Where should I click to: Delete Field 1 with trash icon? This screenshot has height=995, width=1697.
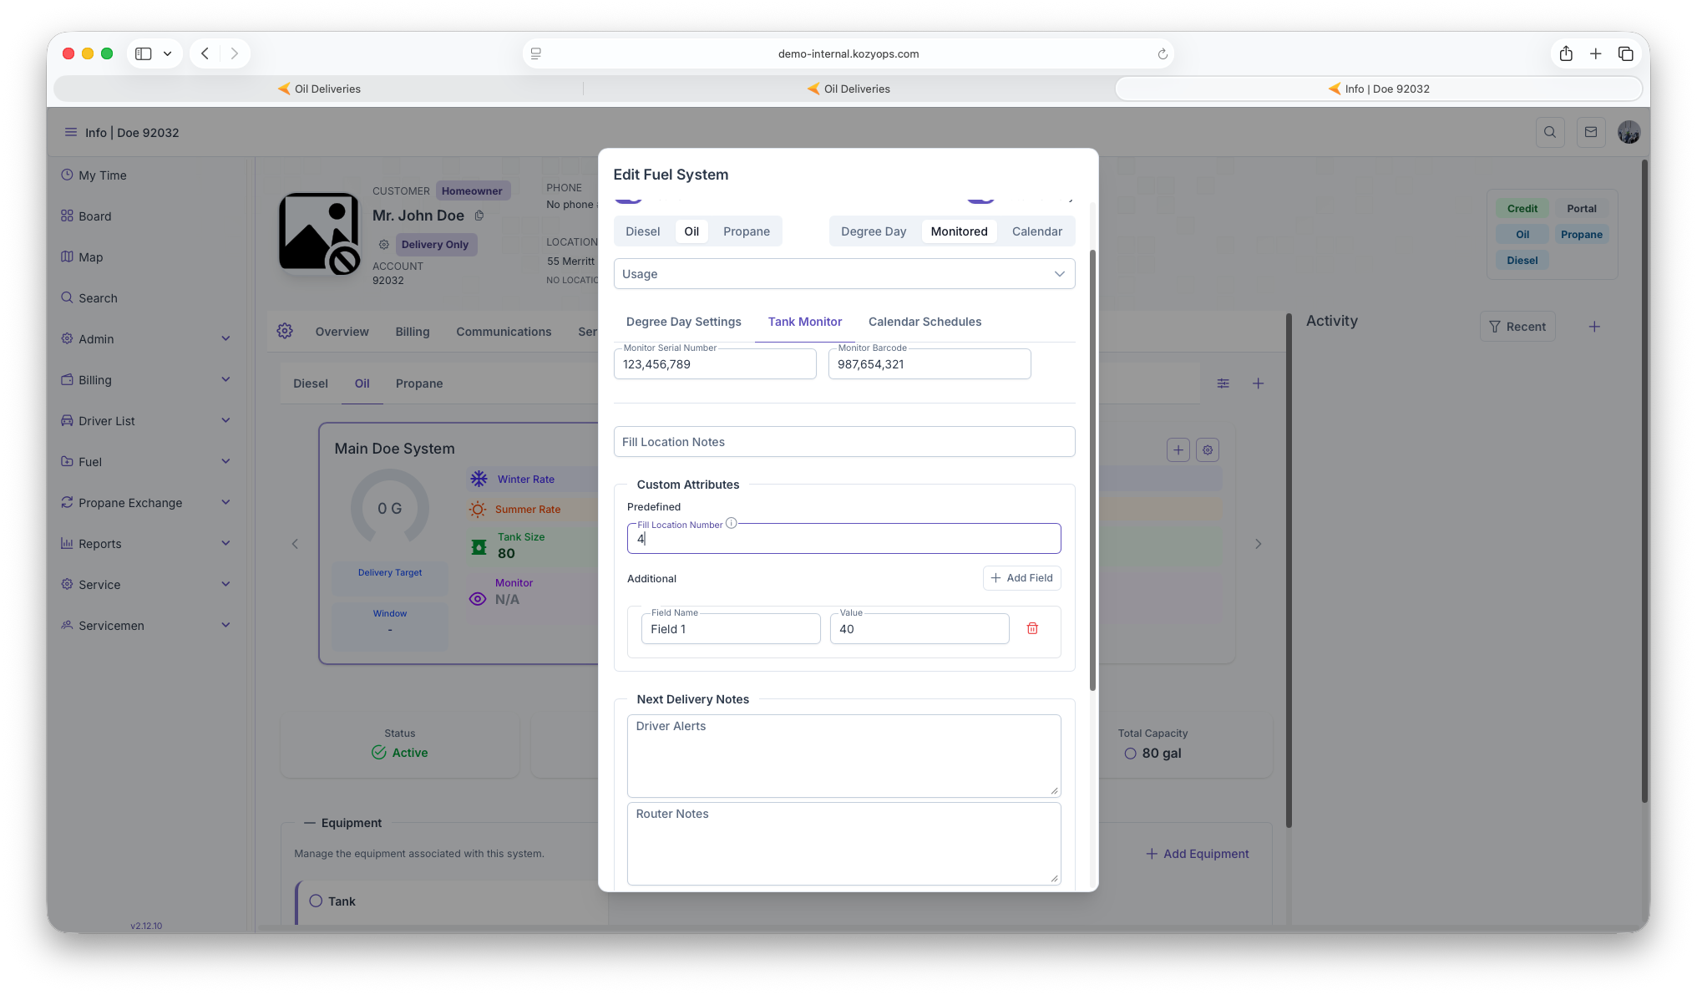[x=1032, y=628]
